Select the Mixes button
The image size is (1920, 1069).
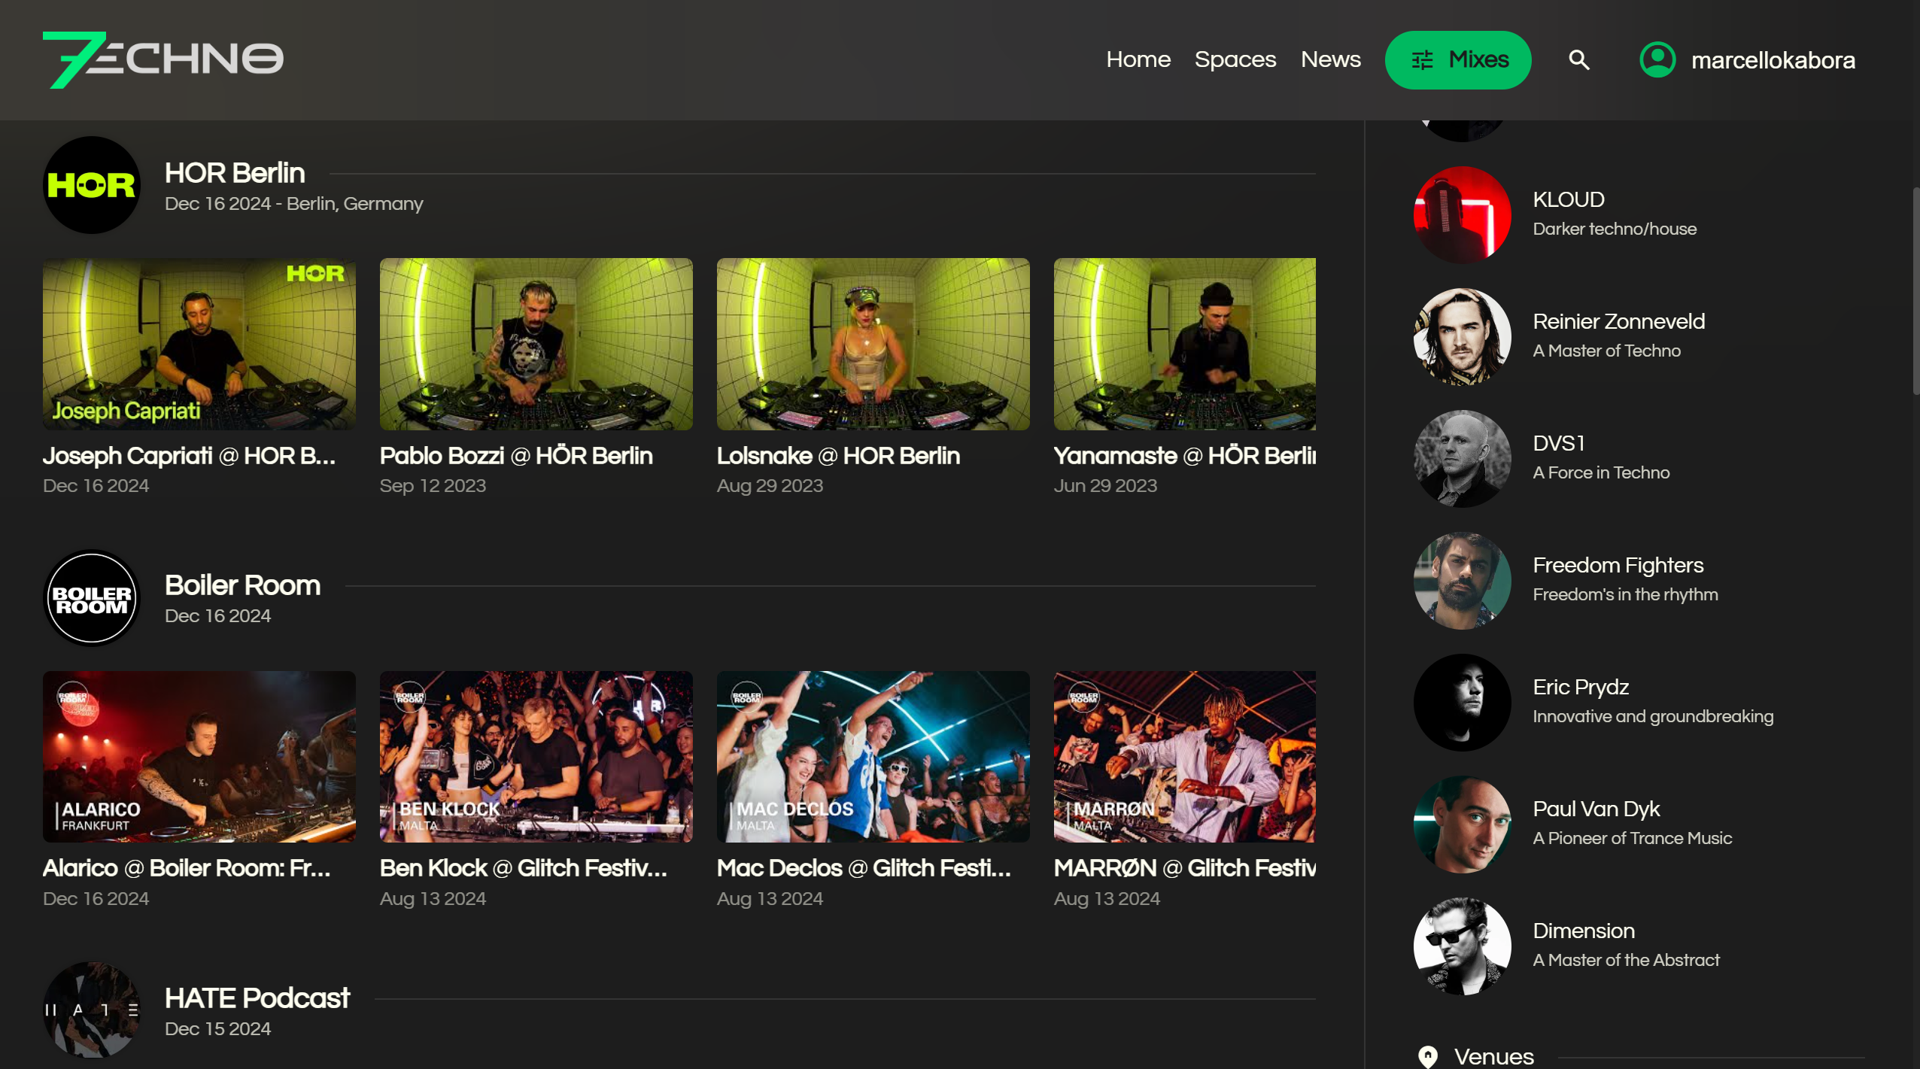click(x=1458, y=59)
